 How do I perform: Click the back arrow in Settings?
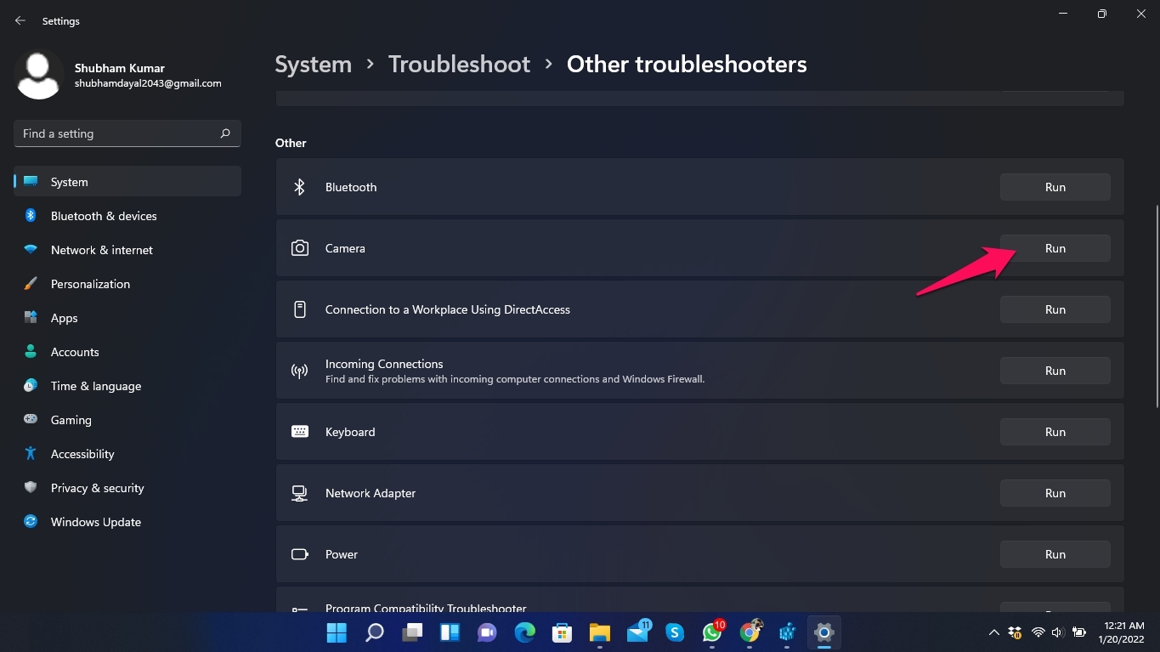(20, 20)
